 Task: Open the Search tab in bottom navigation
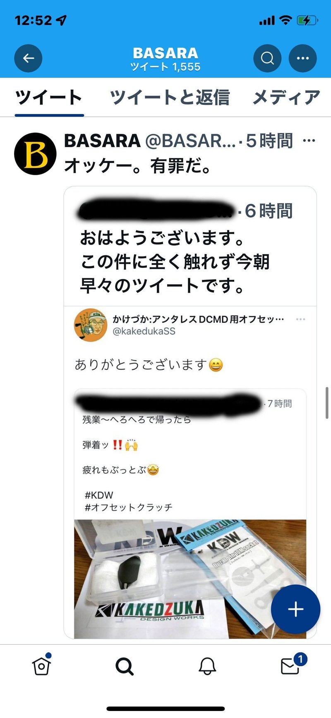pyautogui.click(x=124, y=667)
